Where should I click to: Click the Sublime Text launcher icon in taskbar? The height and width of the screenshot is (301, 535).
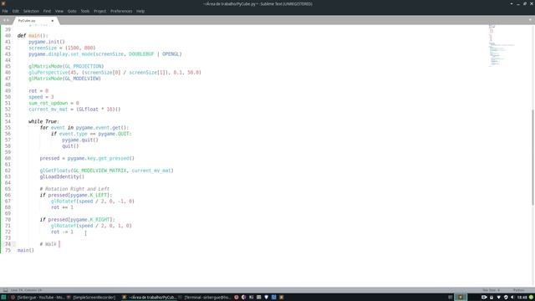coord(282,298)
